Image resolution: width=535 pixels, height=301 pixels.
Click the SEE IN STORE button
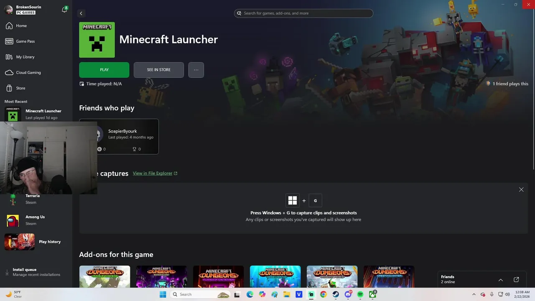pyautogui.click(x=159, y=70)
